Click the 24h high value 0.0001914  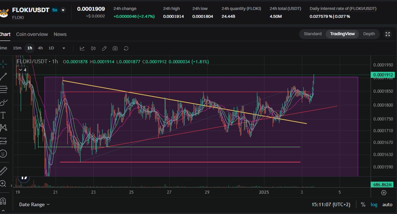[174, 16]
